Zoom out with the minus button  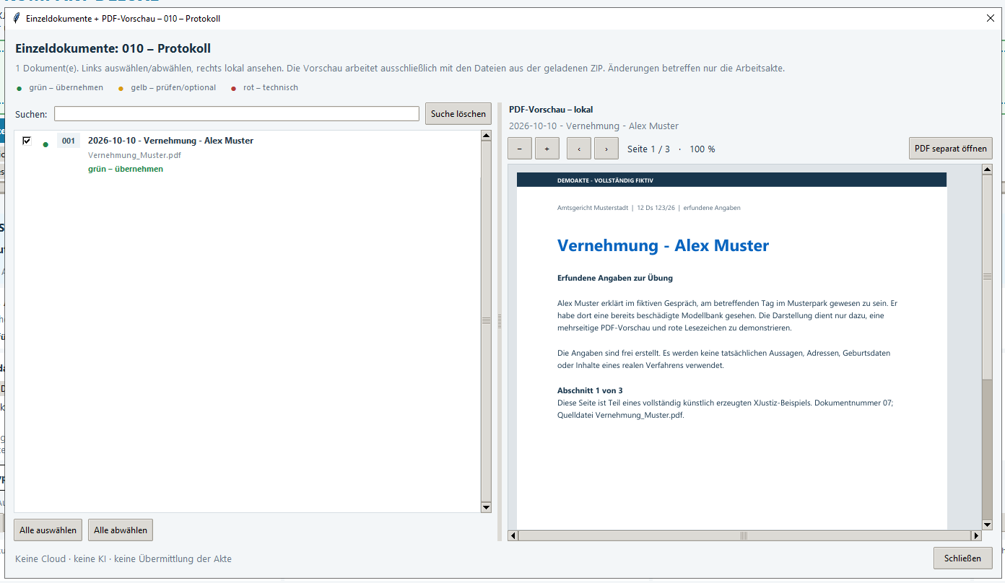click(x=520, y=149)
